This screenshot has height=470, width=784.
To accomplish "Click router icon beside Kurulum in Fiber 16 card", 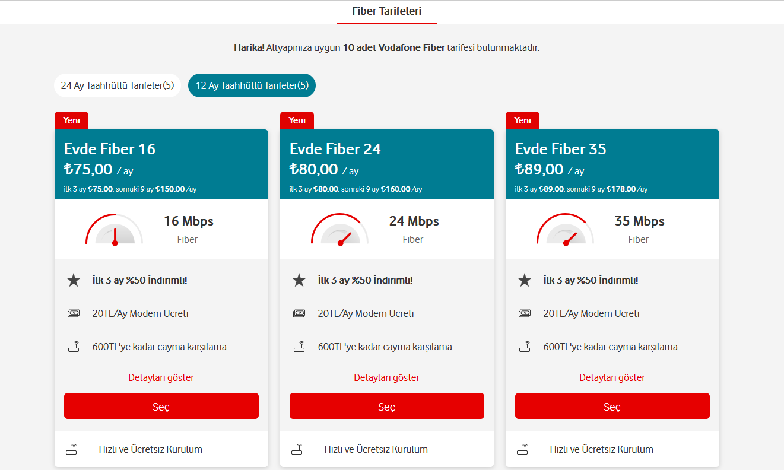I will pos(71,449).
